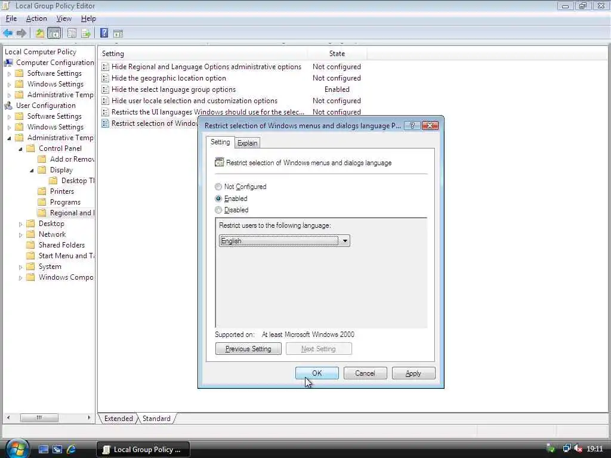Click the network tray icon

pos(567,449)
